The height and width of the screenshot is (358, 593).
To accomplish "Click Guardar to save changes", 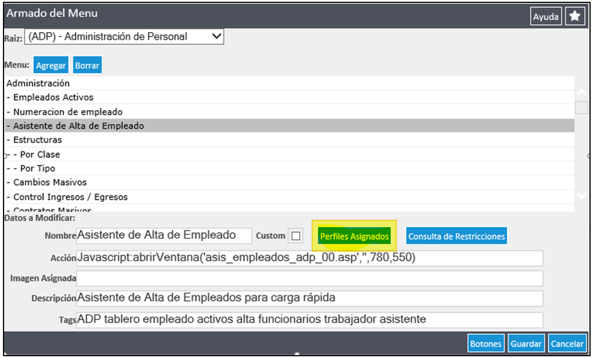I will 526,344.
